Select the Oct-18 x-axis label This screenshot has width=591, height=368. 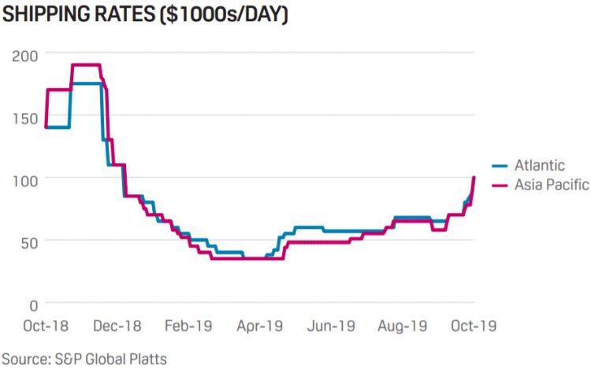point(47,324)
